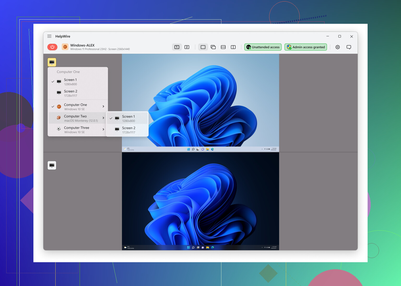Click Windows Start in top remote screen
The height and width of the screenshot is (286, 401).
pos(188,149)
